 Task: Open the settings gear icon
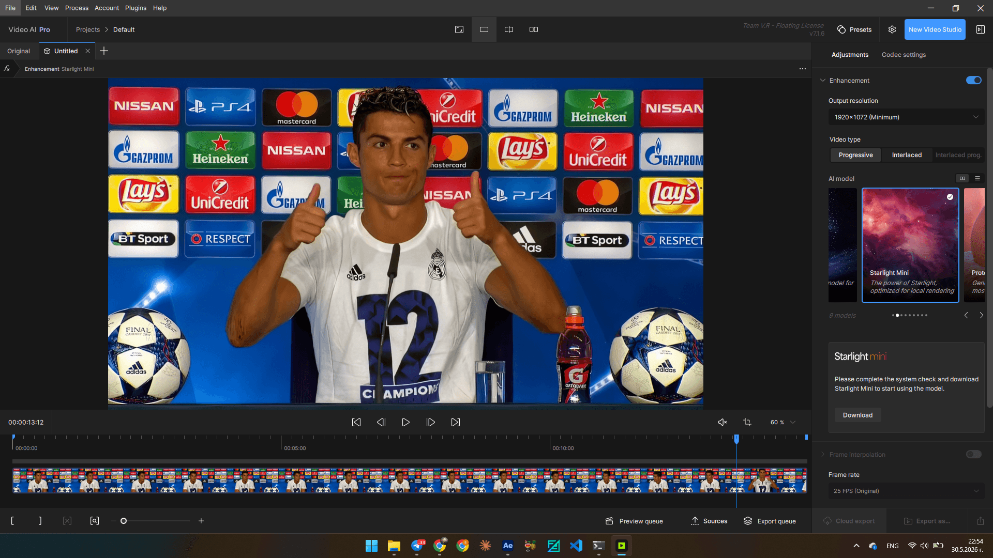[x=892, y=29]
